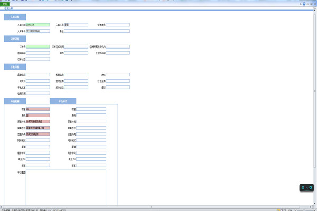
Task: Click the 入库详情 section header
Action: point(15,17)
